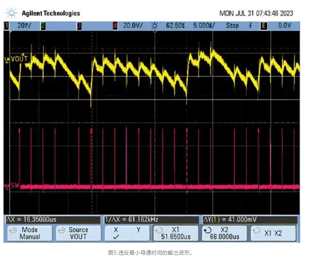Click the external trigger E icon
Image resolution: width=309 pixels, height=259 pixels.
click(x=263, y=26)
